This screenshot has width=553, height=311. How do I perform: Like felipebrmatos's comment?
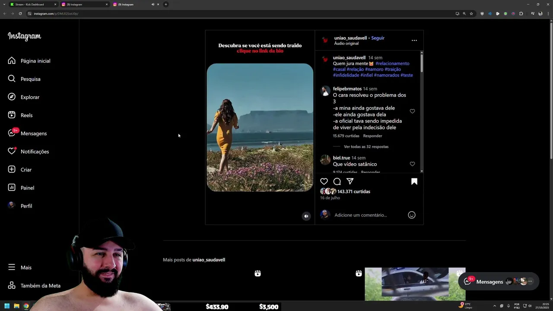[412, 111]
